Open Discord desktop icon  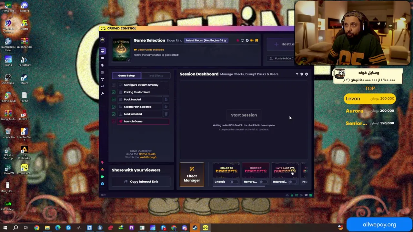pyautogui.click(x=24, y=7)
